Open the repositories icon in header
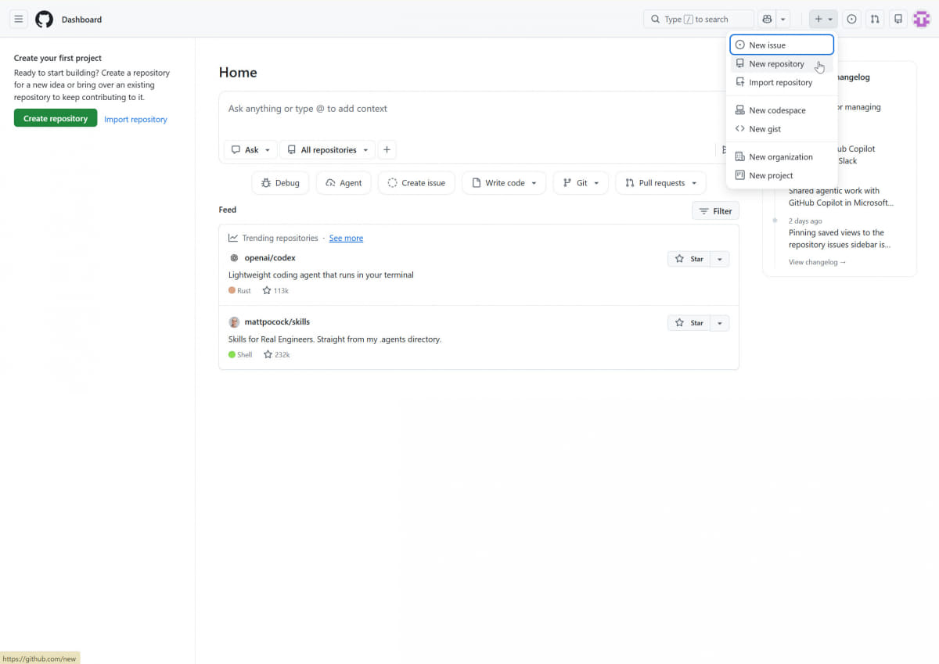This screenshot has height=664, width=939. 898,19
